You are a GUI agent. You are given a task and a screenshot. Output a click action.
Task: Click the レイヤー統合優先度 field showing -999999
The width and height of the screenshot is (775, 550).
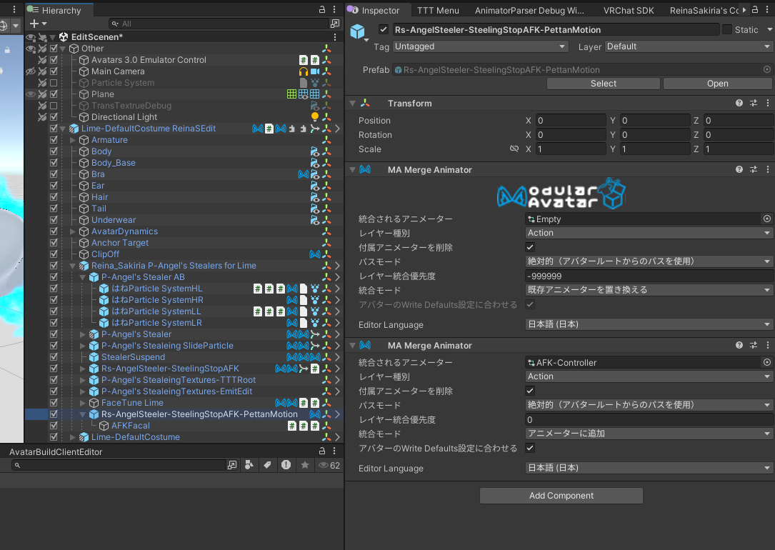(649, 276)
